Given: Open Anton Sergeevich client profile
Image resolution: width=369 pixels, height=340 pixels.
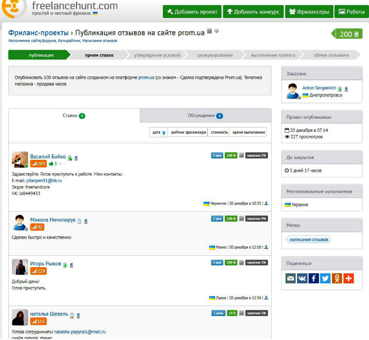Looking at the screenshot, I should pyautogui.click(x=319, y=88).
